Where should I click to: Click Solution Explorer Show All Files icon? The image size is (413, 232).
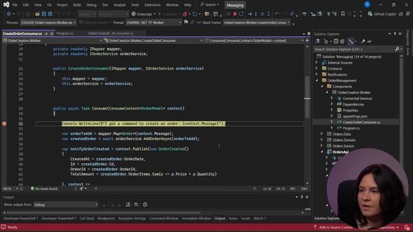[342, 41]
